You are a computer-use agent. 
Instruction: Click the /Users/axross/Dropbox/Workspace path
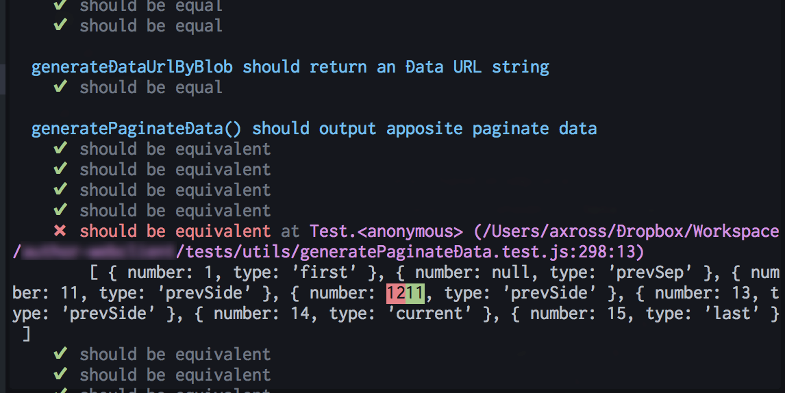(x=626, y=231)
